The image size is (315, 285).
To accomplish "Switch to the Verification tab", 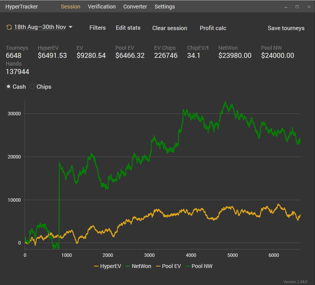I will click(x=102, y=7).
